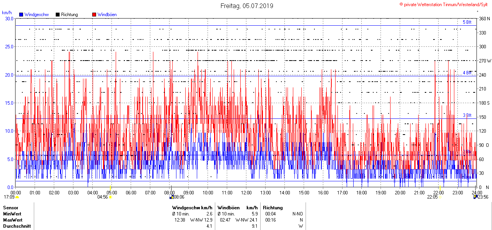Click the minimum wind speed value 2.6
Image resolution: width=492 pixels, height=230 pixels.
209,214
